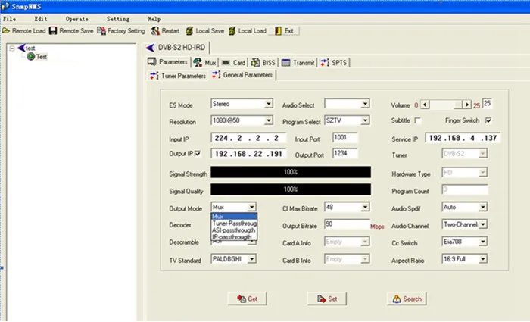The height and width of the screenshot is (322, 530).
Task: Click the Tuner Parameters tab icon
Action: click(154, 76)
